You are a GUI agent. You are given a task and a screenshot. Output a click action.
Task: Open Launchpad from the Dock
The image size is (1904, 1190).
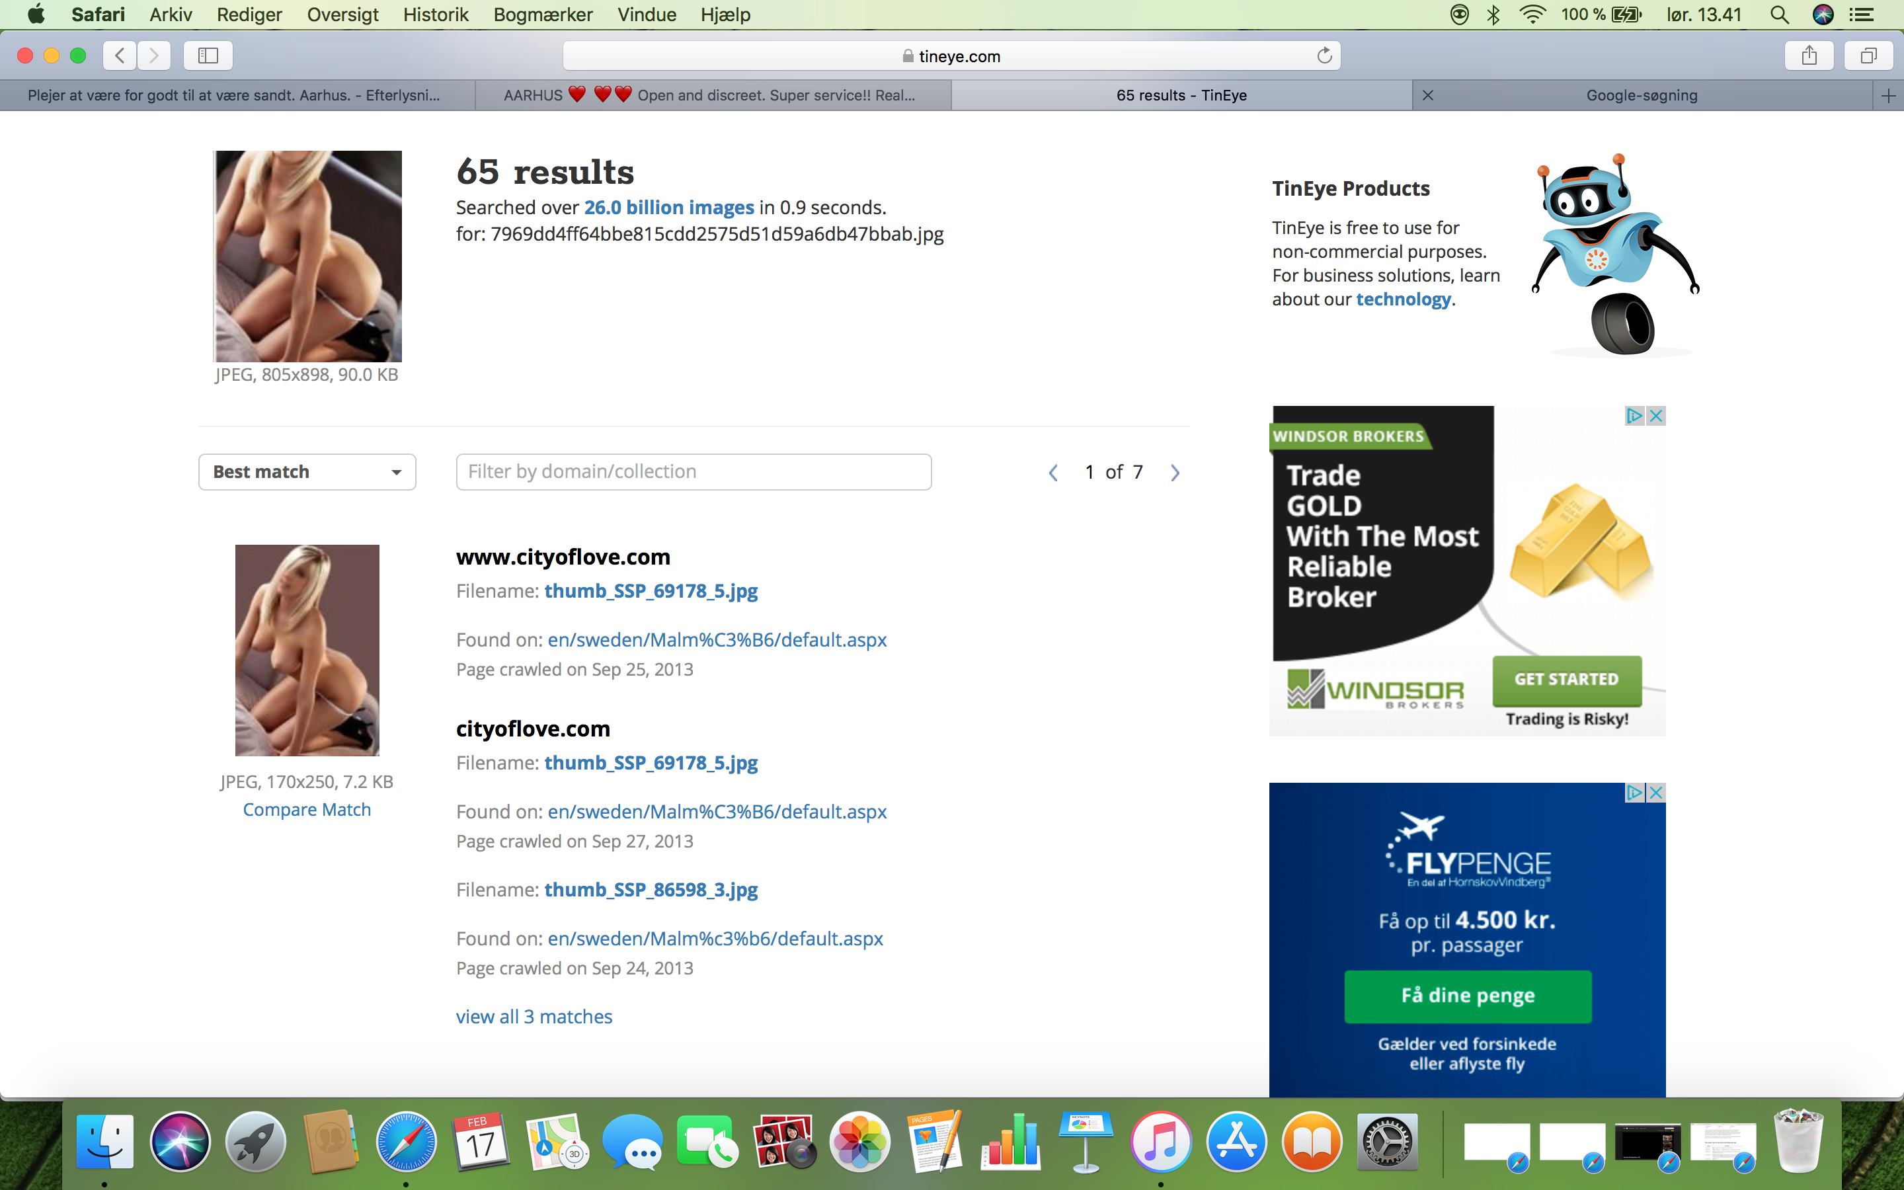(256, 1141)
